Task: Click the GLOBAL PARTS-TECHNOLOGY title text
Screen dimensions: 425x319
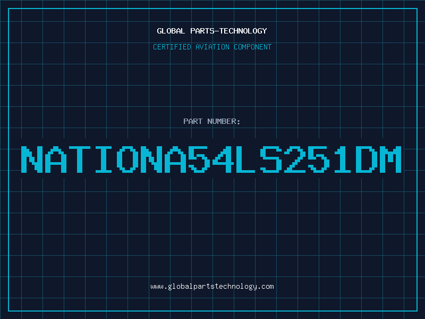Action: point(212,31)
